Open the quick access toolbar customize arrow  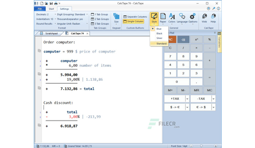pos(60,3)
